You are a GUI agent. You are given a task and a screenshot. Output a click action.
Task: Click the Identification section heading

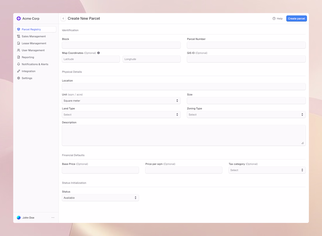click(70, 30)
